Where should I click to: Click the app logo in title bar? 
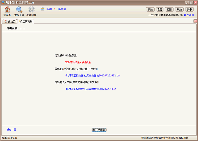tap(3, 3)
